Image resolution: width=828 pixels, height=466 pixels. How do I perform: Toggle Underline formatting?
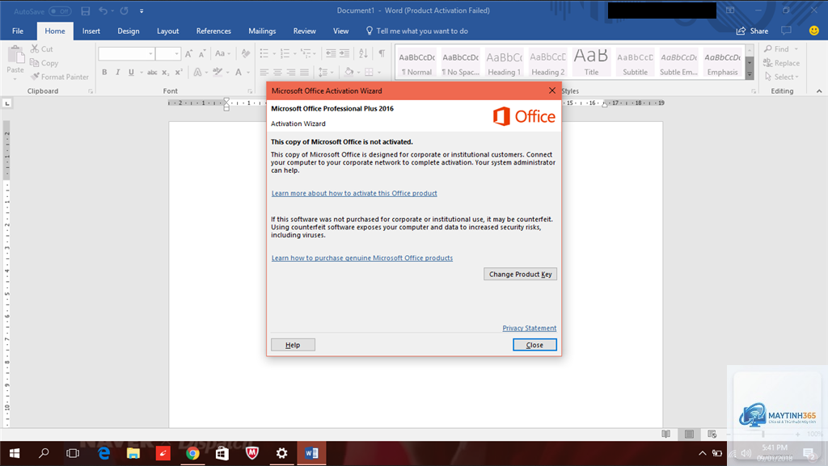(x=131, y=72)
